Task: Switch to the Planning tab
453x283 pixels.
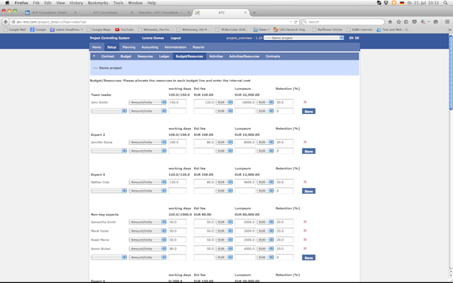Action: 128,47
